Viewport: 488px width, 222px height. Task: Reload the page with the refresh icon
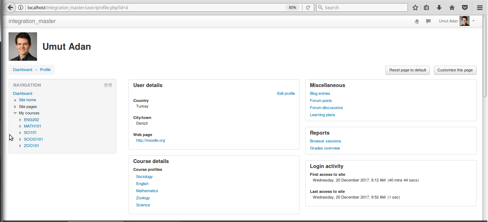pos(307,7)
